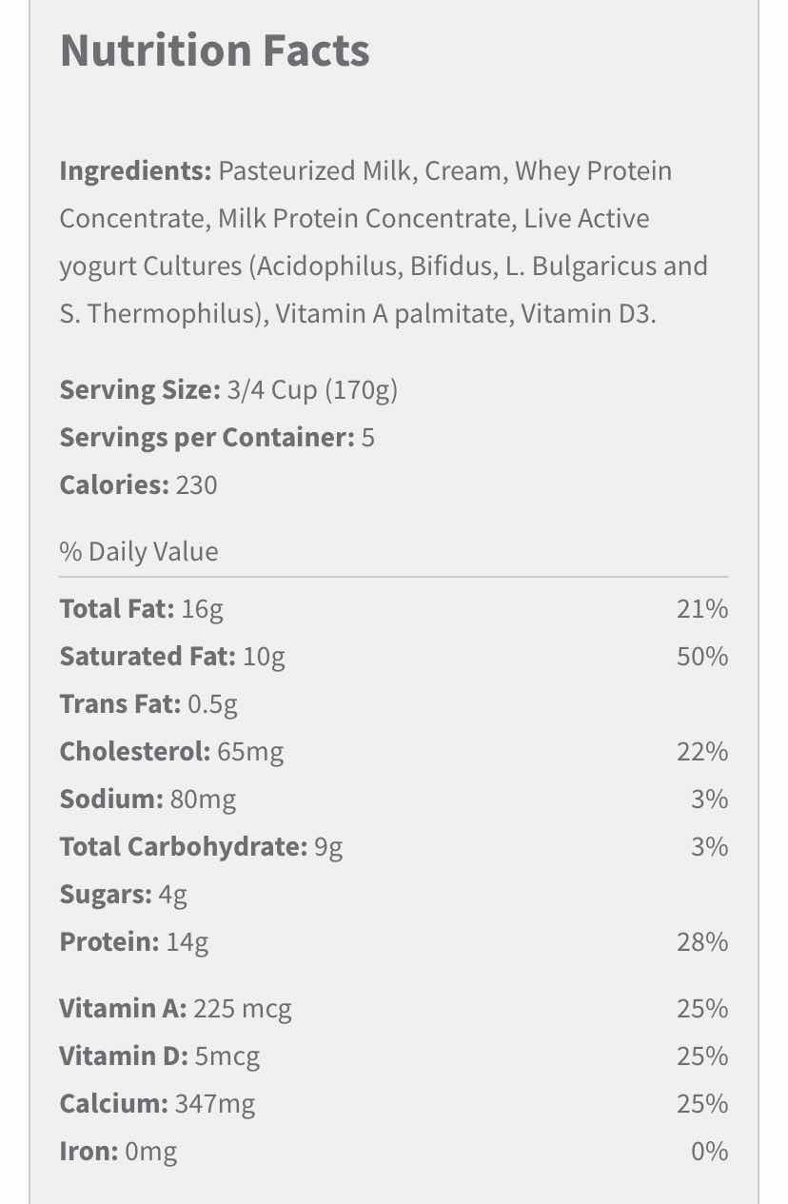Click the Total Carbohydrate 9g row
This screenshot has width=788, height=1204.
pos(394,847)
